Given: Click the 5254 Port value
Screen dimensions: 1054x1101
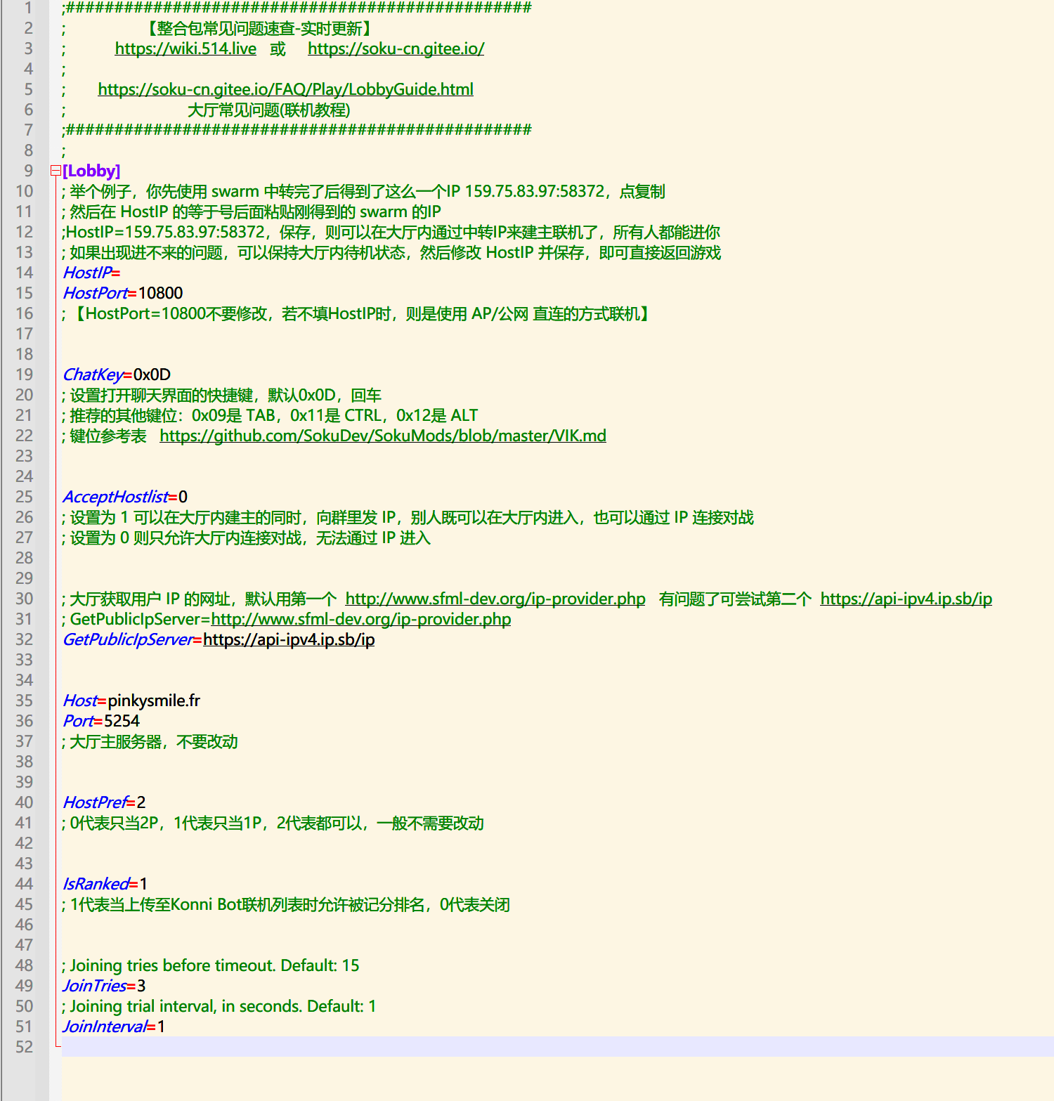Looking at the screenshot, I should [122, 721].
